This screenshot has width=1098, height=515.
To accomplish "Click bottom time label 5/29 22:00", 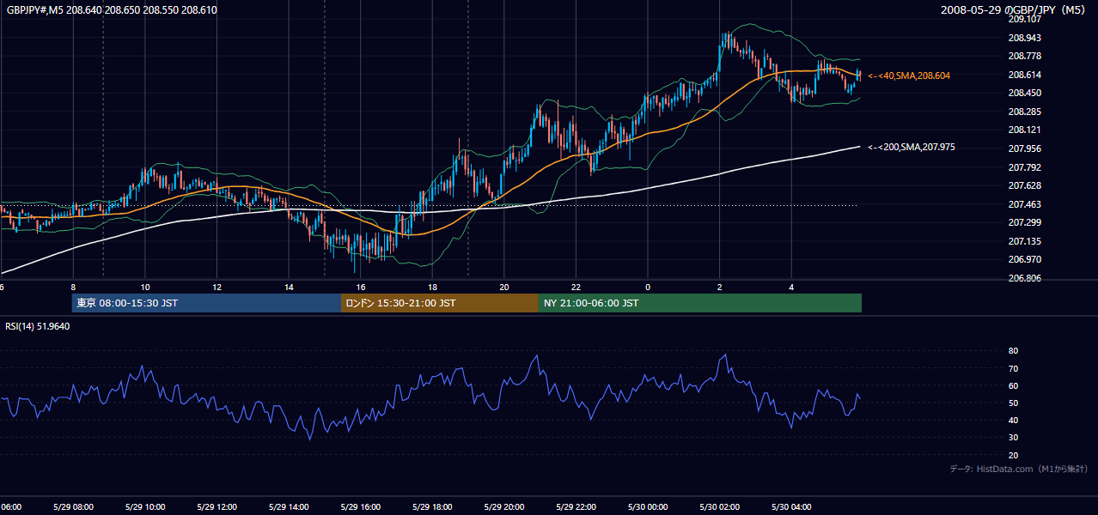I will (576, 507).
